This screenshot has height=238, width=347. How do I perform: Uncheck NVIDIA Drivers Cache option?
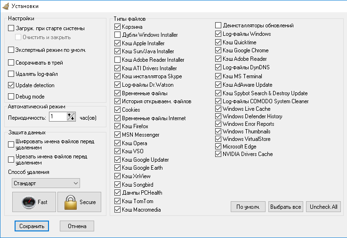(x=218, y=154)
